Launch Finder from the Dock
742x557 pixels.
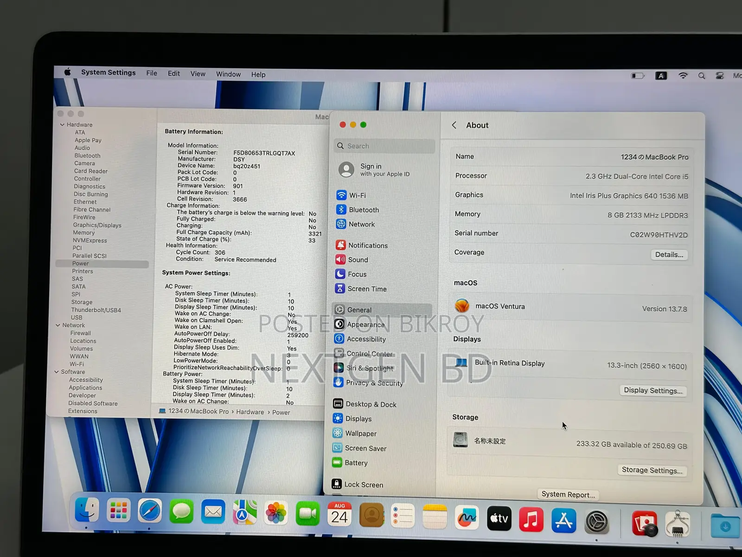tap(87, 511)
